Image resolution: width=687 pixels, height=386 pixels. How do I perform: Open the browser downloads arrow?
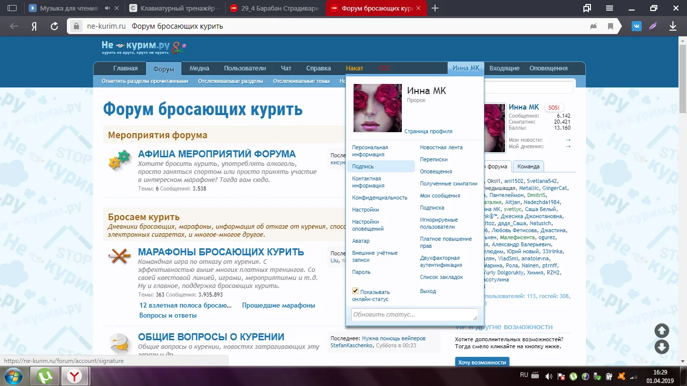pos(673,26)
